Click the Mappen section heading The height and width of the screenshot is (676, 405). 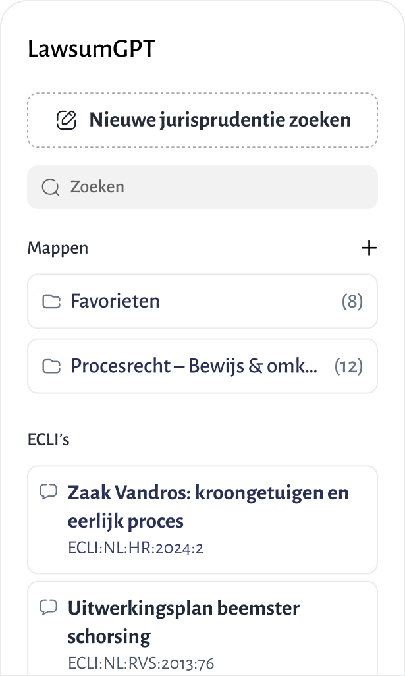pyautogui.click(x=58, y=248)
